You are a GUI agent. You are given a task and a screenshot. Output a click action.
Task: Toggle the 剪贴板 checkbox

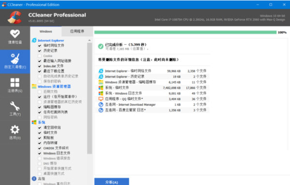[40, 138]
